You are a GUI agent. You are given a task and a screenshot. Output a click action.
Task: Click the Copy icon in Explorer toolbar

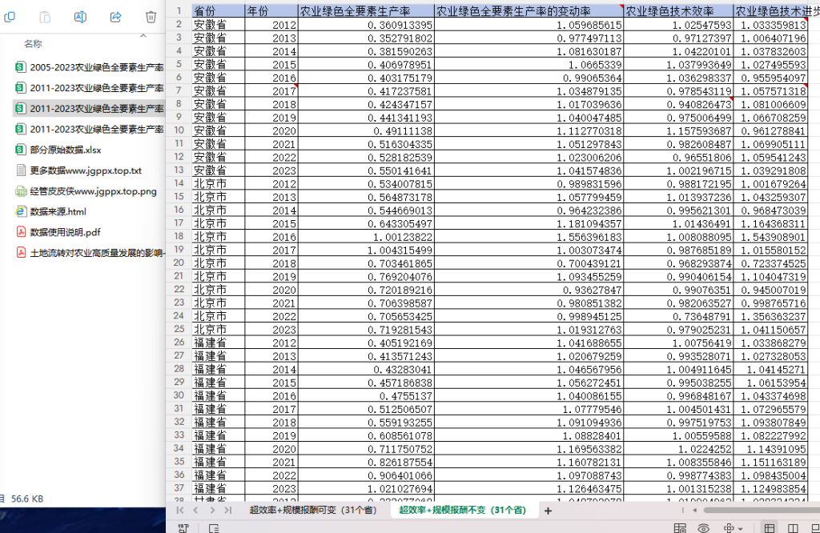[x=10, y=18]
